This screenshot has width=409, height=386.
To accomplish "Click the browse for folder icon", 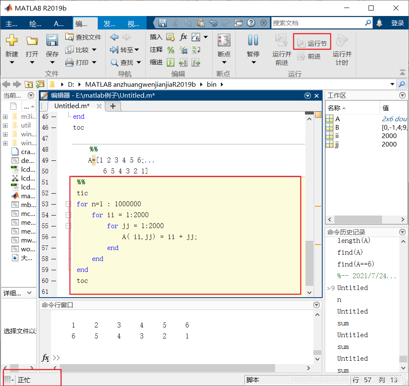I will [x=40, y=85].
